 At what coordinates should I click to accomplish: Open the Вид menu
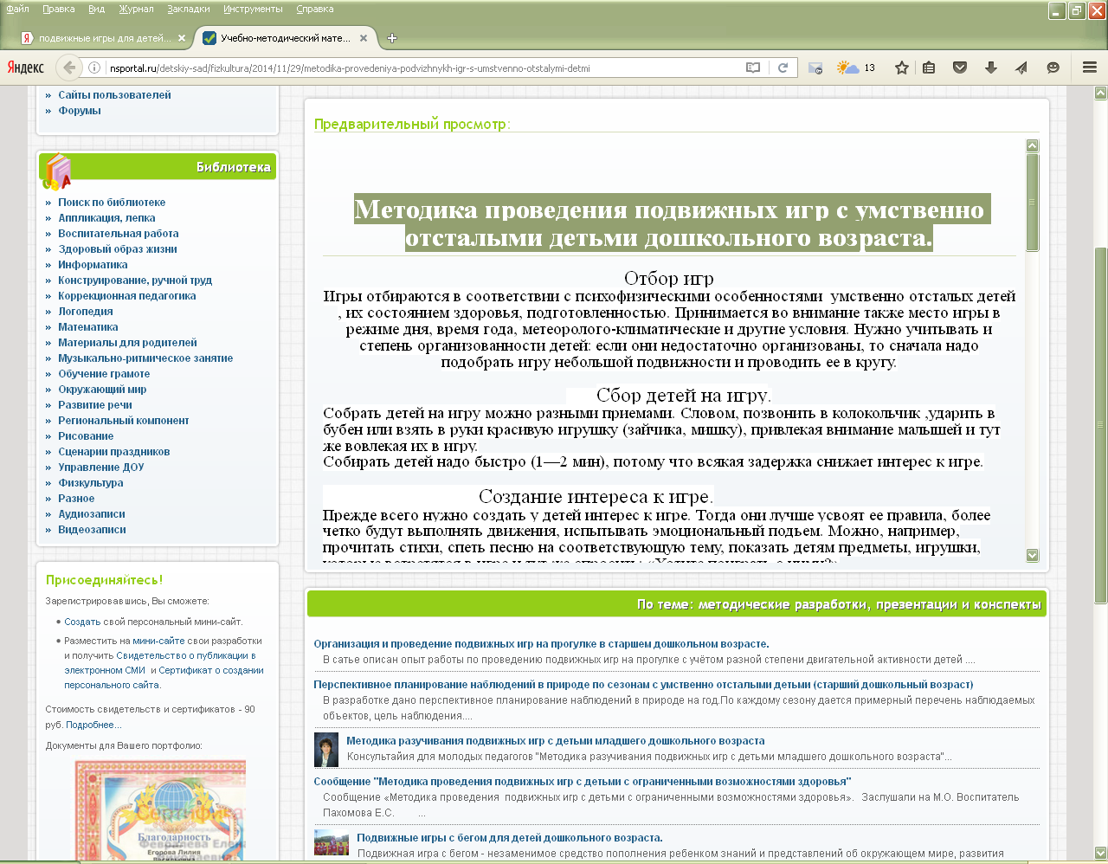pyautogui.click(x=96, y=9)
